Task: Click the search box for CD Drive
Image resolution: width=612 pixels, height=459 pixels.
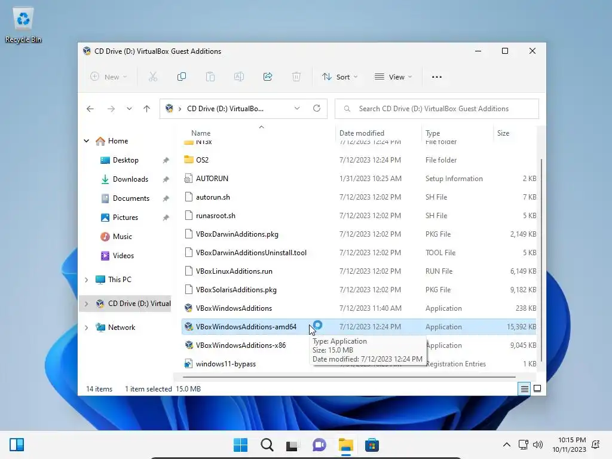Action: tap(437, 109)
